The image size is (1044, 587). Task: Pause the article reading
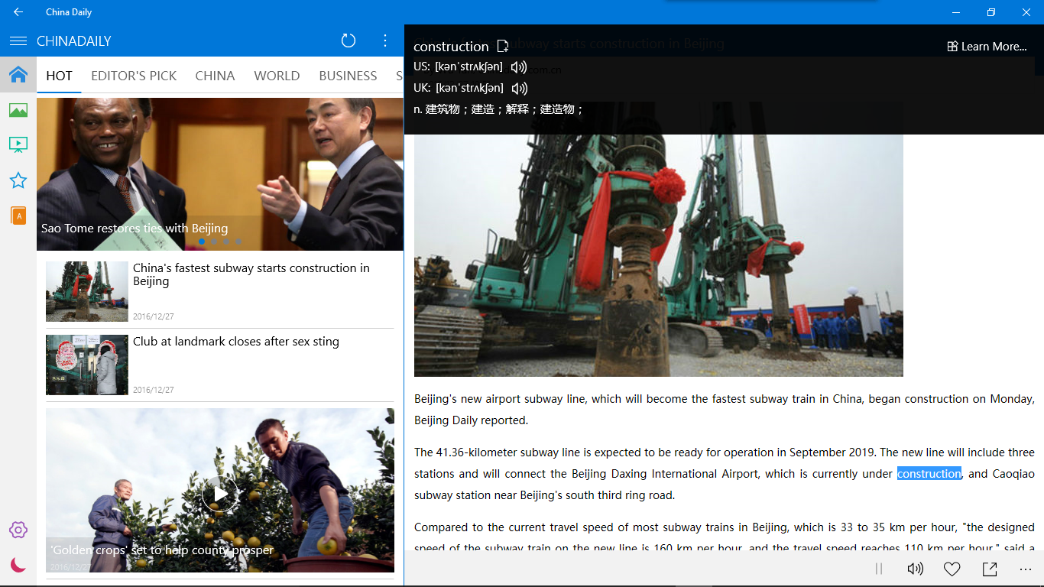pyautogui.click(x=879, y=569)
